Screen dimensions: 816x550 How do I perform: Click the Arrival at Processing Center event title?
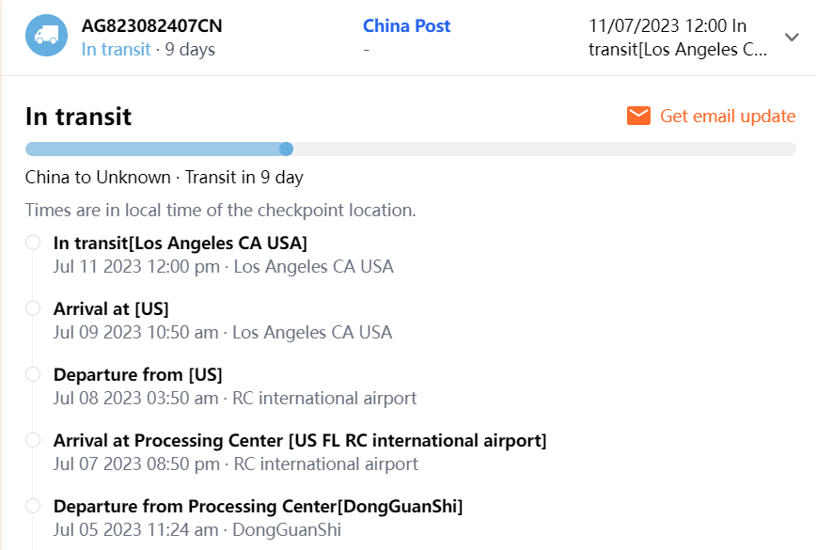(300, 440)
